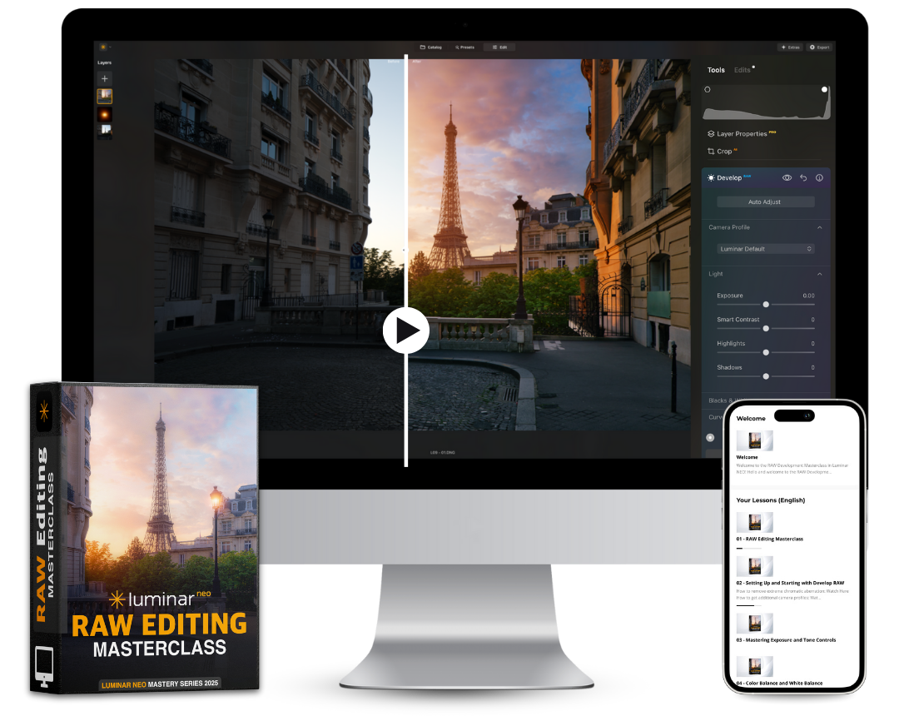Click the Smart Contrast value 0
This screenshot has height=721, width=899.
pyautogui.click(x=813, y=320)
